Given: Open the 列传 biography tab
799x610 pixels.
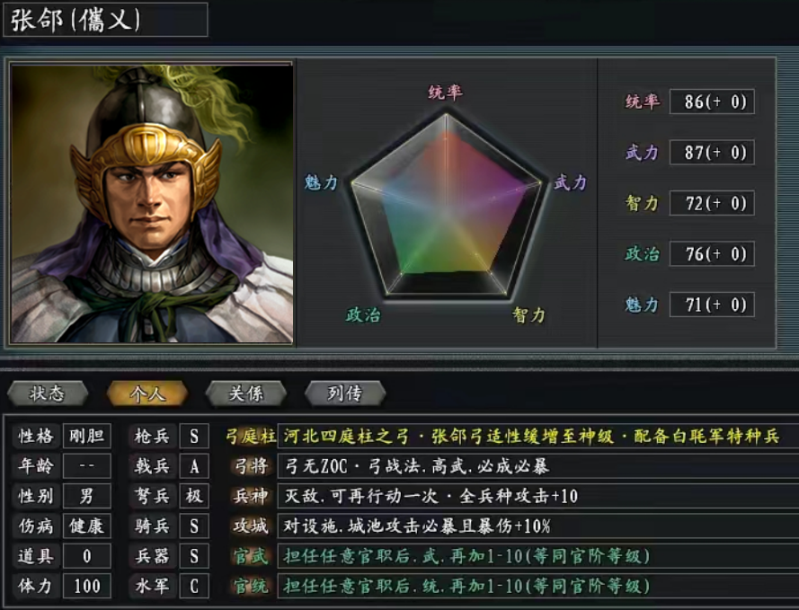Looking at the screenshot, I should (345, 393).
